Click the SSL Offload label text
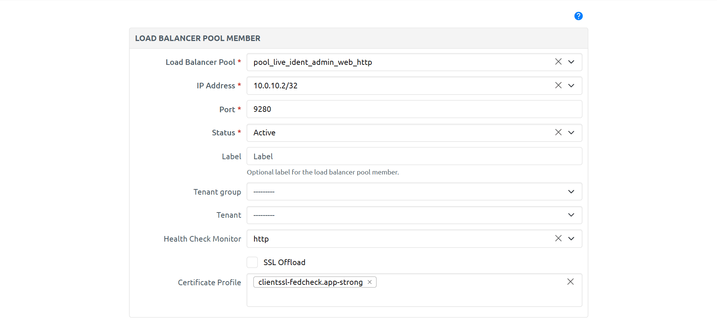717x324 pixels. [x=284, y=262]
